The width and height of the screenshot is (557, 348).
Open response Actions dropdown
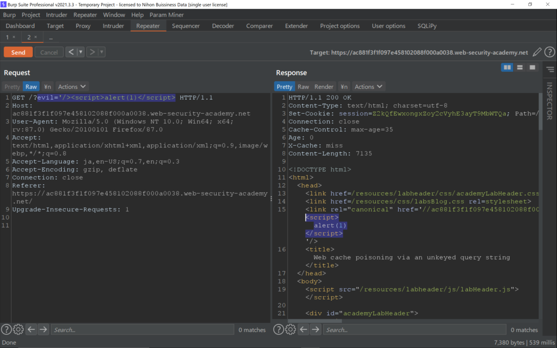(369, 87)
